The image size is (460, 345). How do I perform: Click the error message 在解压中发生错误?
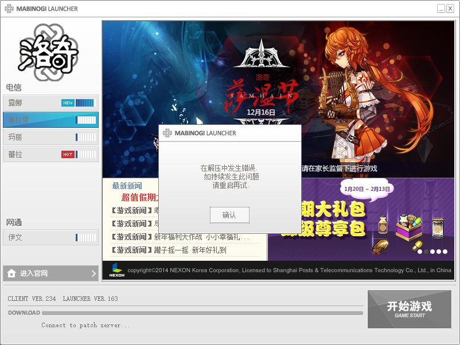point(229,168)
